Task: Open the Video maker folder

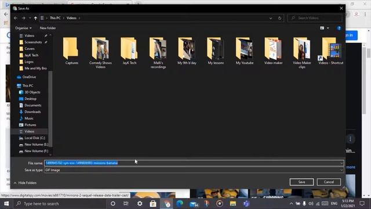Action: pyautogui.click(x=273, y=51)
